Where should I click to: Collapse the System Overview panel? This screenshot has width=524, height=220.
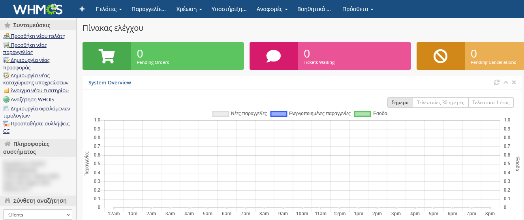(505, 82)
